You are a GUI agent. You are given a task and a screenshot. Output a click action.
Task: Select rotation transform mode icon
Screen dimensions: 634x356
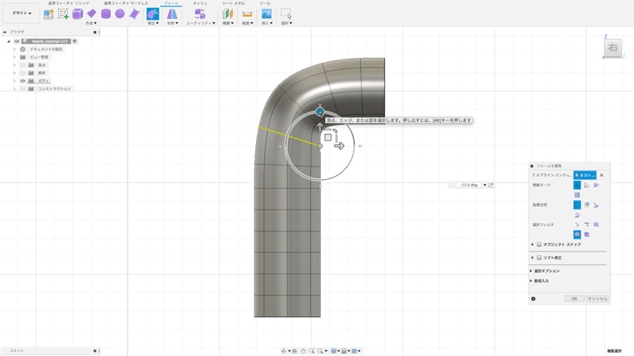[596, 186]
